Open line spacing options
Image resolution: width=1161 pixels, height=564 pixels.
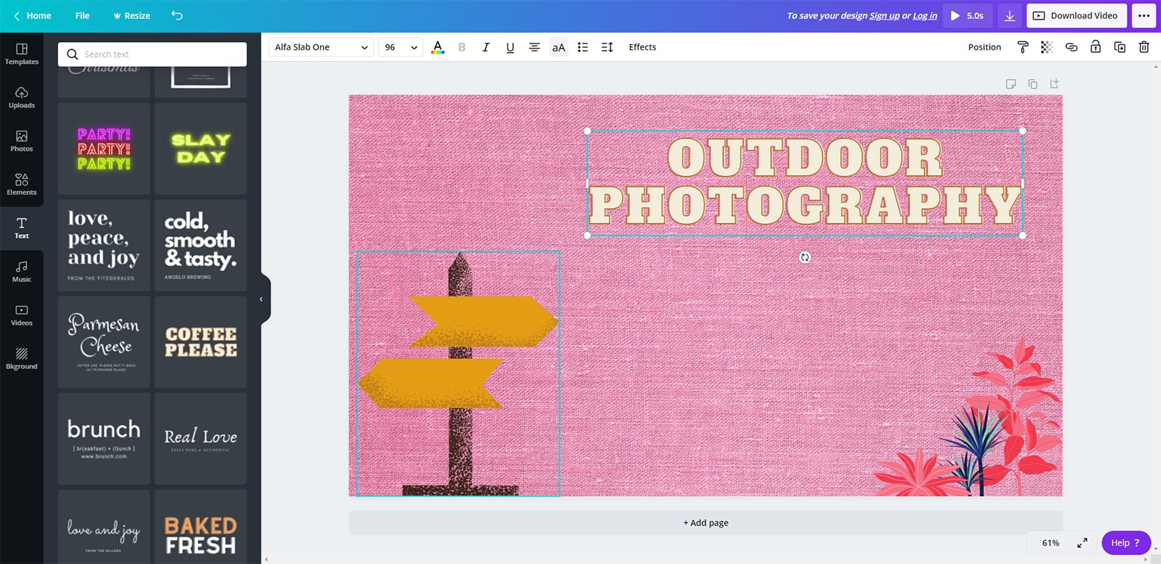point(607,47)
